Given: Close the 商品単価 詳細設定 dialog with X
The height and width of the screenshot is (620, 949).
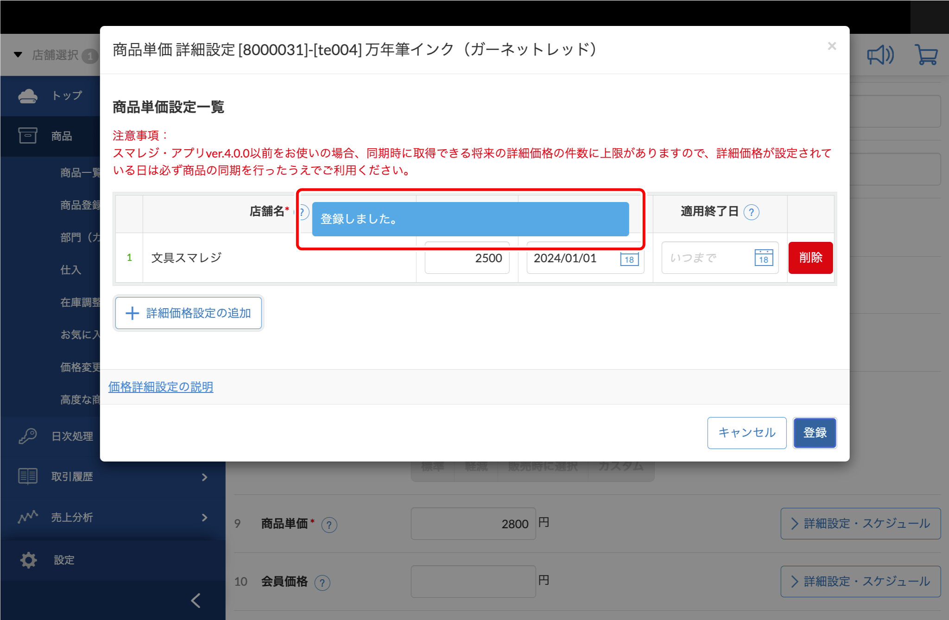Looking at the screenshot, I should 832,46.
